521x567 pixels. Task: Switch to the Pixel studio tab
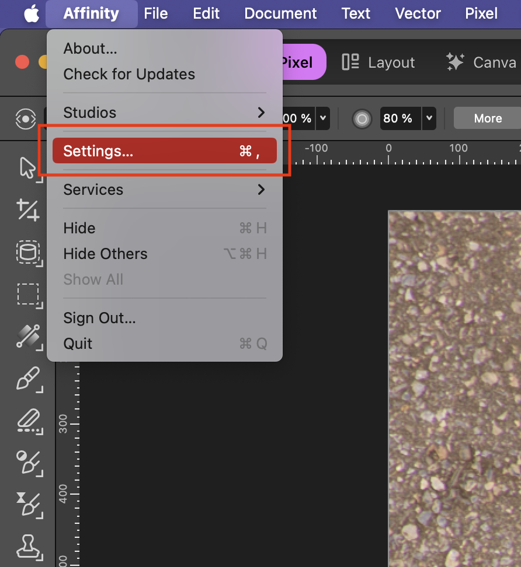(x=303, y=62)
